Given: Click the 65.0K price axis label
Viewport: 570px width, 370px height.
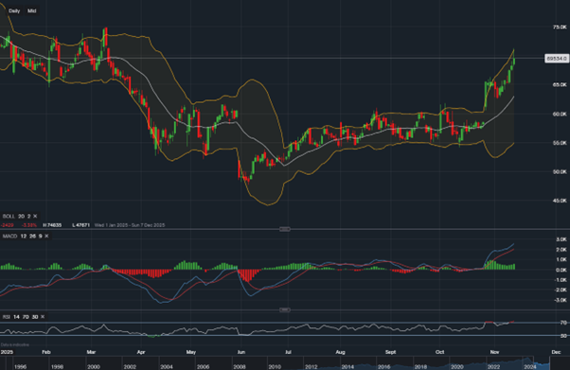Looking at the screenshot, I should (560, 85).
